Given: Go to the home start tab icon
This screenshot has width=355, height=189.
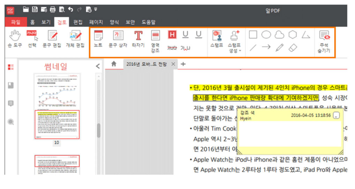Looking at the screenshot, I should pyautogui.click(x=114, y=64).
